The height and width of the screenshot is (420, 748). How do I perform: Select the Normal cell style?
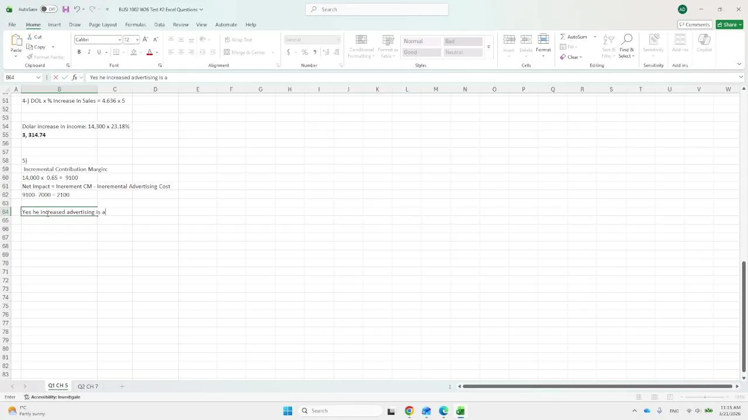tap(420, 41)
